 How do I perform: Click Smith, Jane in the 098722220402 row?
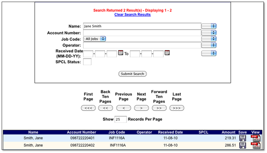33,145
